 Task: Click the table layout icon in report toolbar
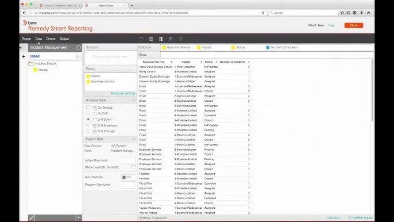pyautogui.click(x=151, y=39)
